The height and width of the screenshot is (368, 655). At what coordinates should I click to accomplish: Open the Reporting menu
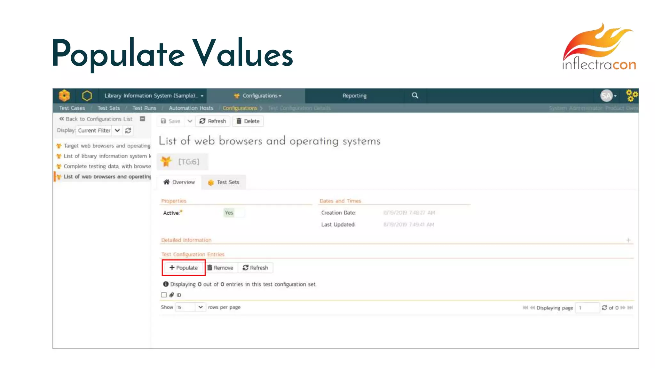[x=354, y=96]
